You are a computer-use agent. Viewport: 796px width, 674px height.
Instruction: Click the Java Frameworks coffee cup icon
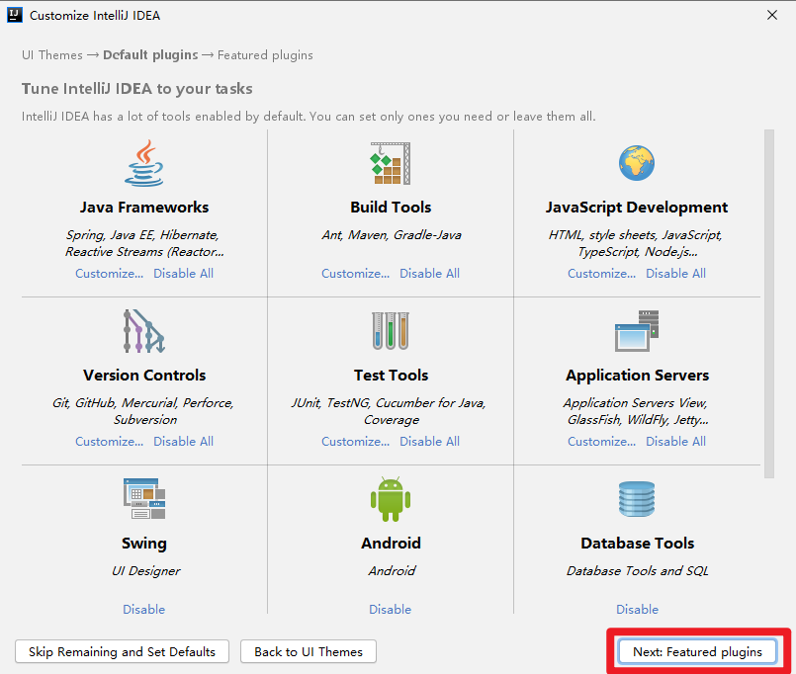[144, 163]
